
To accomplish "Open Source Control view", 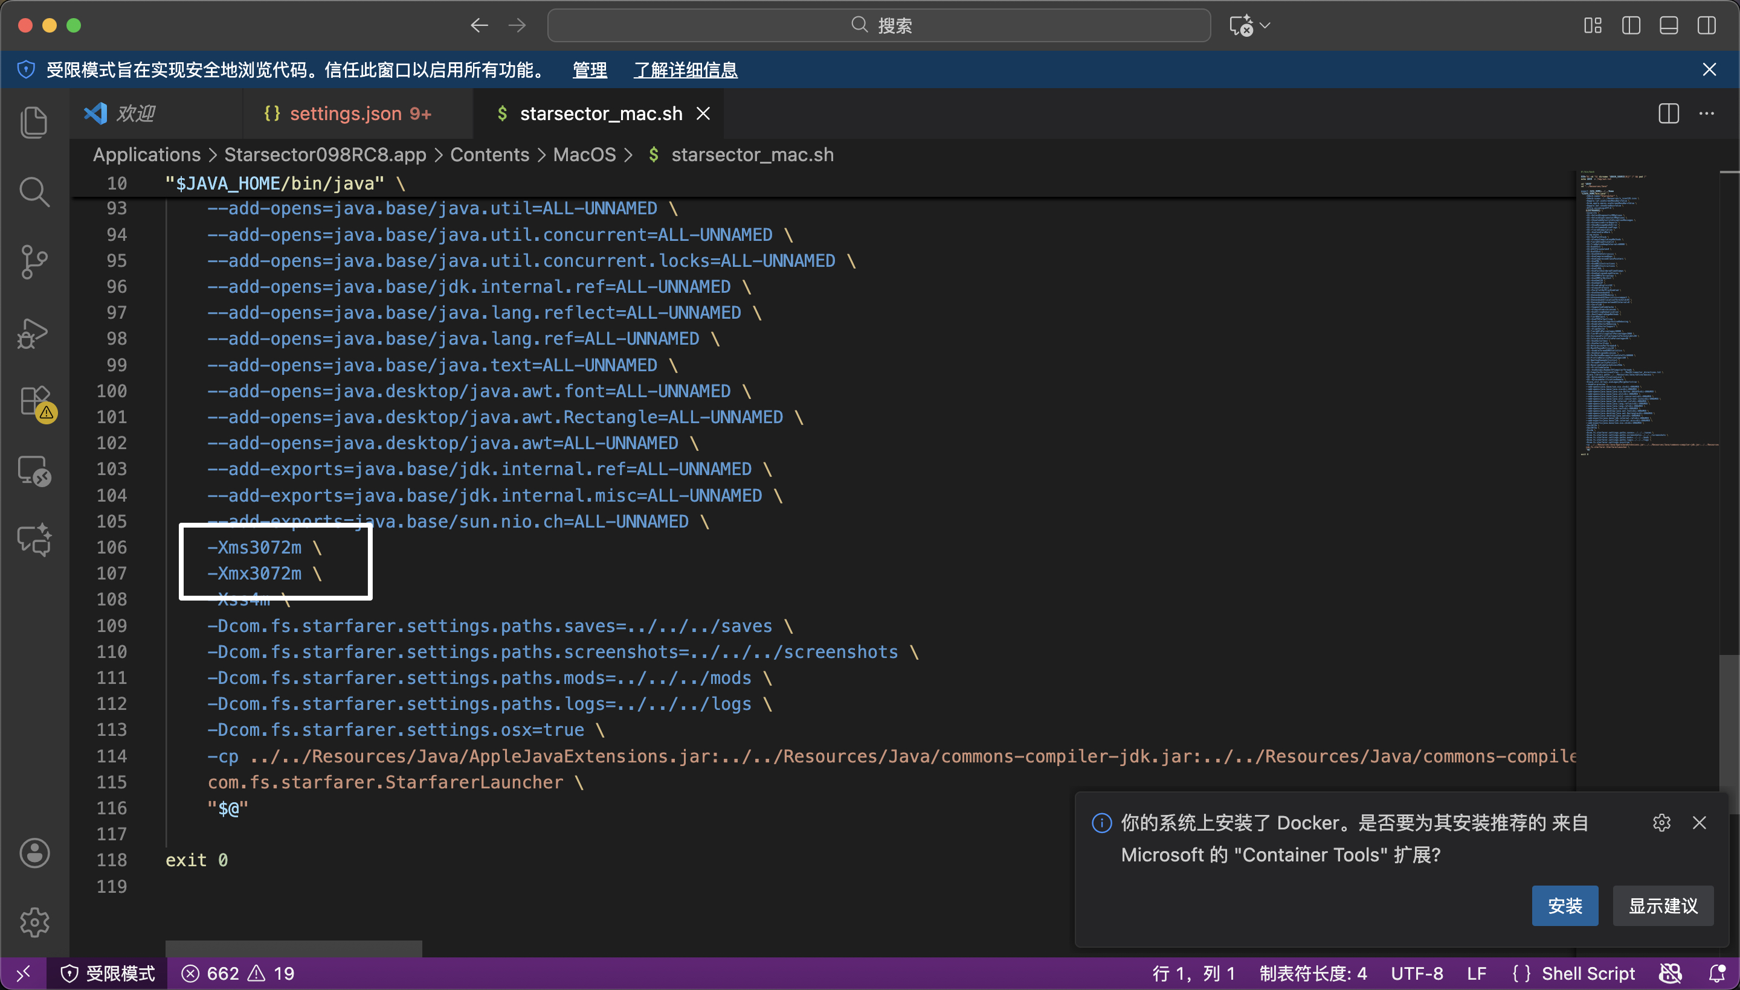I will [34, 262].
